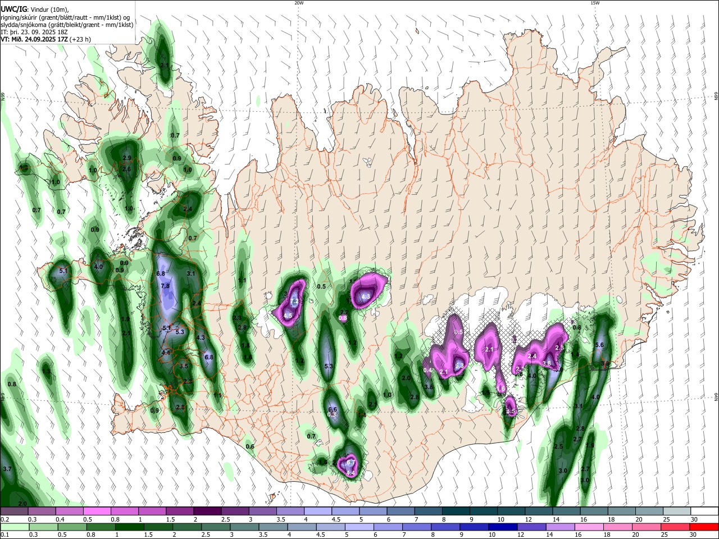Click the bright red swatch ending the rain legend
The height and width of the screenshot is (539, 719).
704,527
